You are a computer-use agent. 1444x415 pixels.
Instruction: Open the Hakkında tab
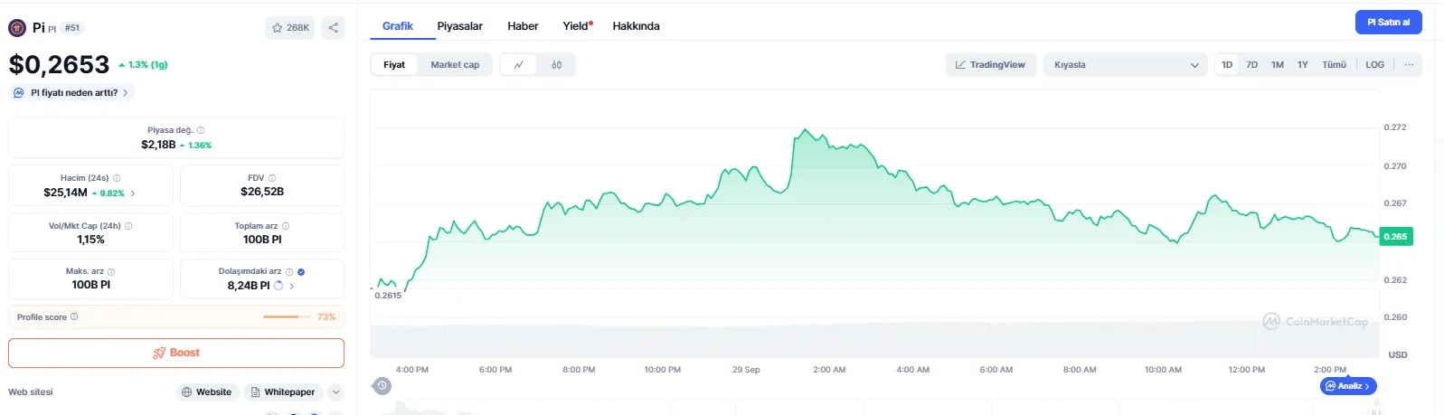tap(636, 26)
